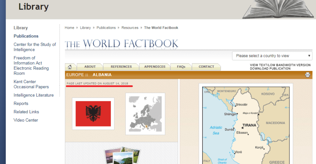Click the home icon tab

coord(70,67)
